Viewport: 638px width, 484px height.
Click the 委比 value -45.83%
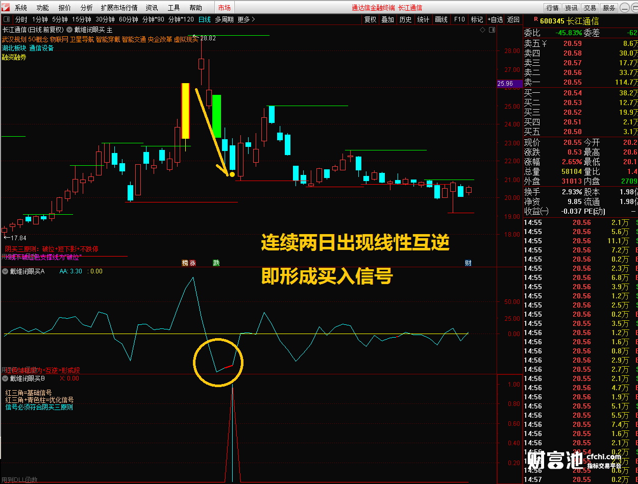(x=569, y=33)
